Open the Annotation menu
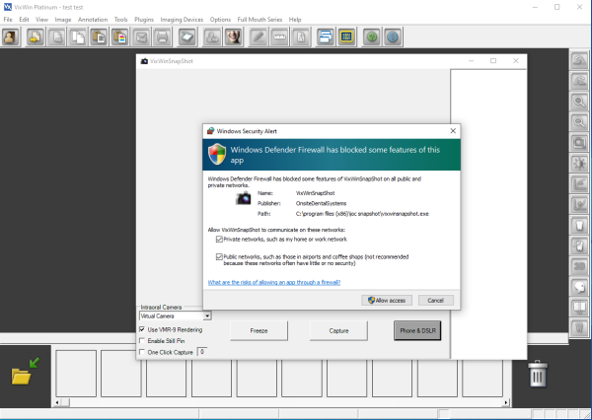The height and width of the screenshot is (420, 592). point(93,20)
